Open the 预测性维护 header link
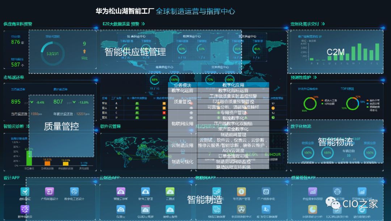Screen dimensions: 391x221 pyautogui.click(x=301, y=78)
